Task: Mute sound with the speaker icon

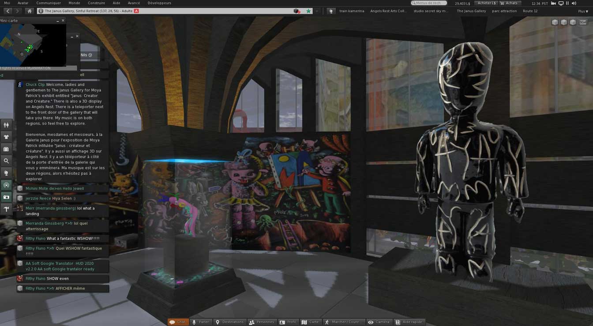Action: (574, 3)
